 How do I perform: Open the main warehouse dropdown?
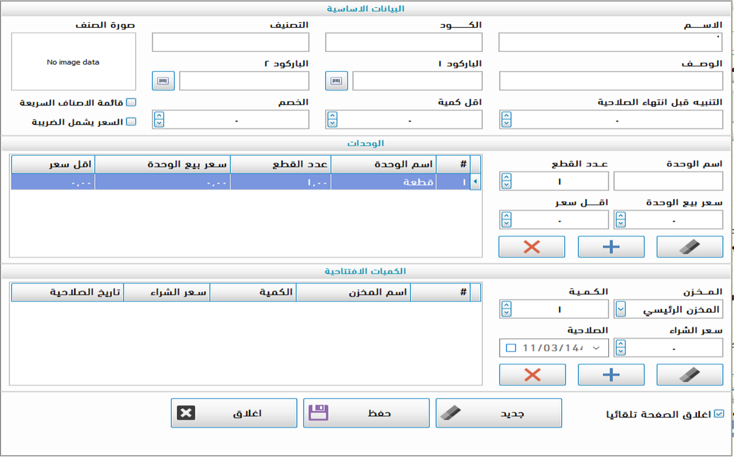pyautogui.click(x=620, y=309)
